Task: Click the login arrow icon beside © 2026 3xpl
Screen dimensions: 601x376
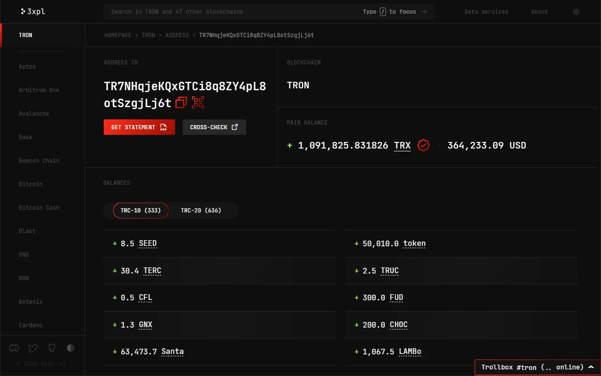Action: 62,363
